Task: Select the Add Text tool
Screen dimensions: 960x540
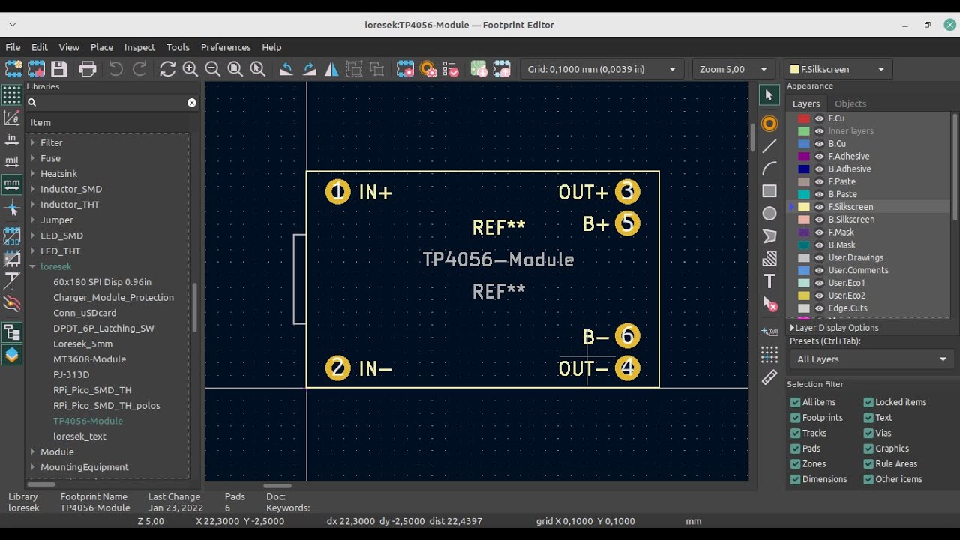Action: click(769, 281)
